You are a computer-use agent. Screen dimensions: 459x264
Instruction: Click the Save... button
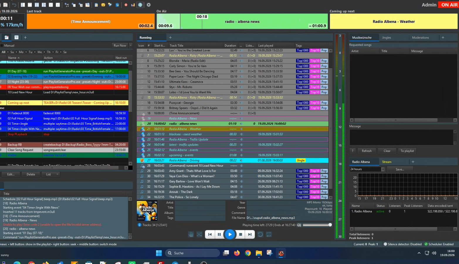point(400,169)
